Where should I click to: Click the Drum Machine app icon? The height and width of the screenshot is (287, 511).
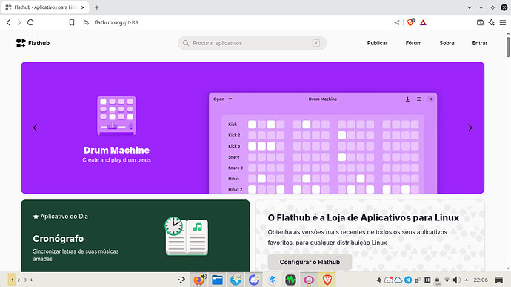pyautogui.click(x=117, y=116)
